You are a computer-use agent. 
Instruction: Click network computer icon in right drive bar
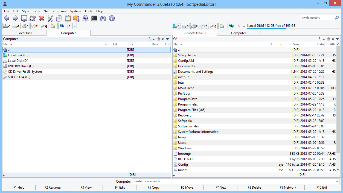click(x=232, y=26)
